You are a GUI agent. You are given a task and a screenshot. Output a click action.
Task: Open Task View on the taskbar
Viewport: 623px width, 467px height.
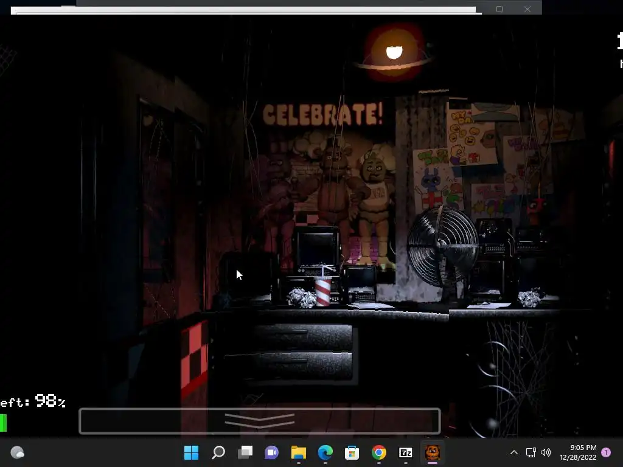point(245,452)
